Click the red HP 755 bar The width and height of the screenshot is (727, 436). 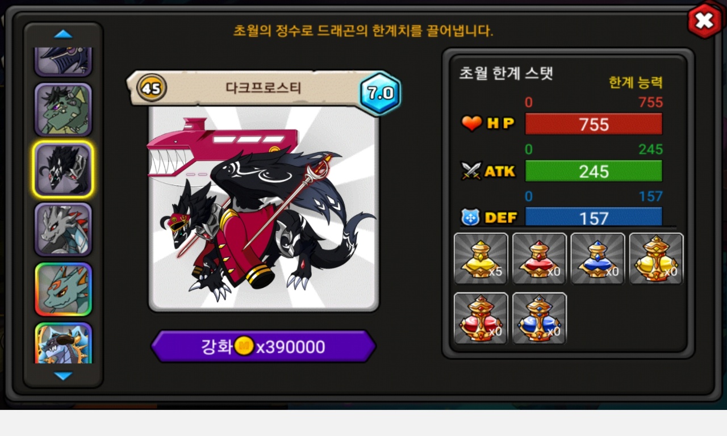tap(594, 124)
